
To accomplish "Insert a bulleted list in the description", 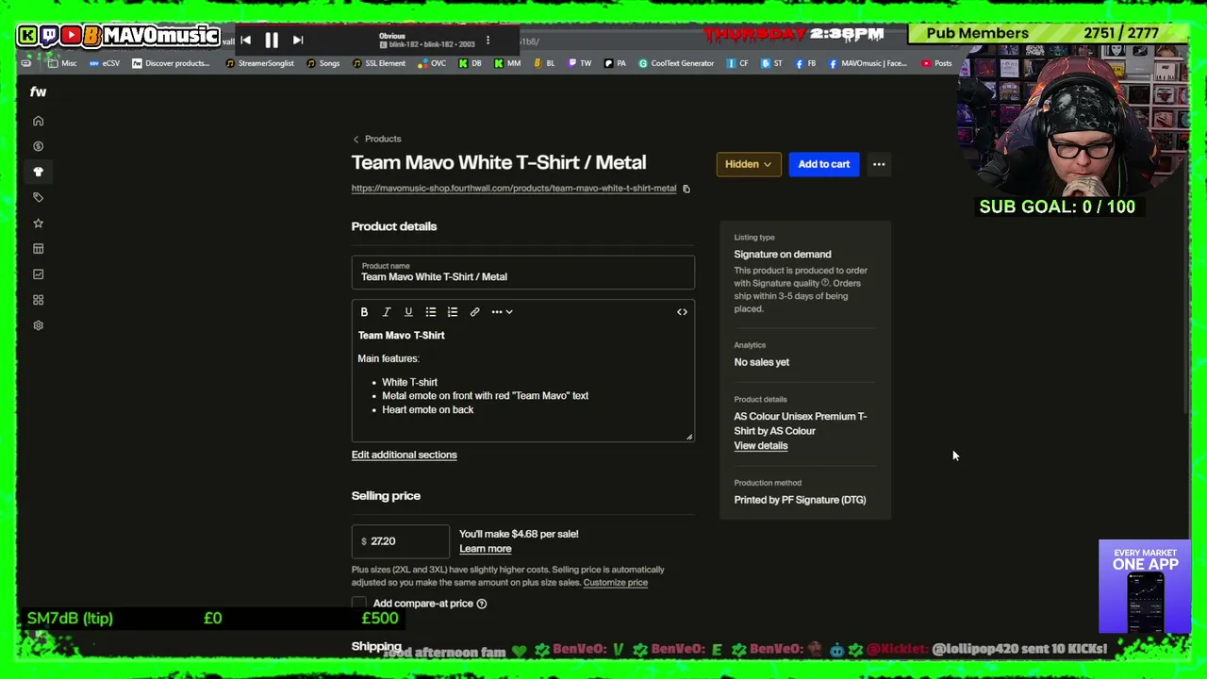I will pyautogui.click(x=431, y=312).
